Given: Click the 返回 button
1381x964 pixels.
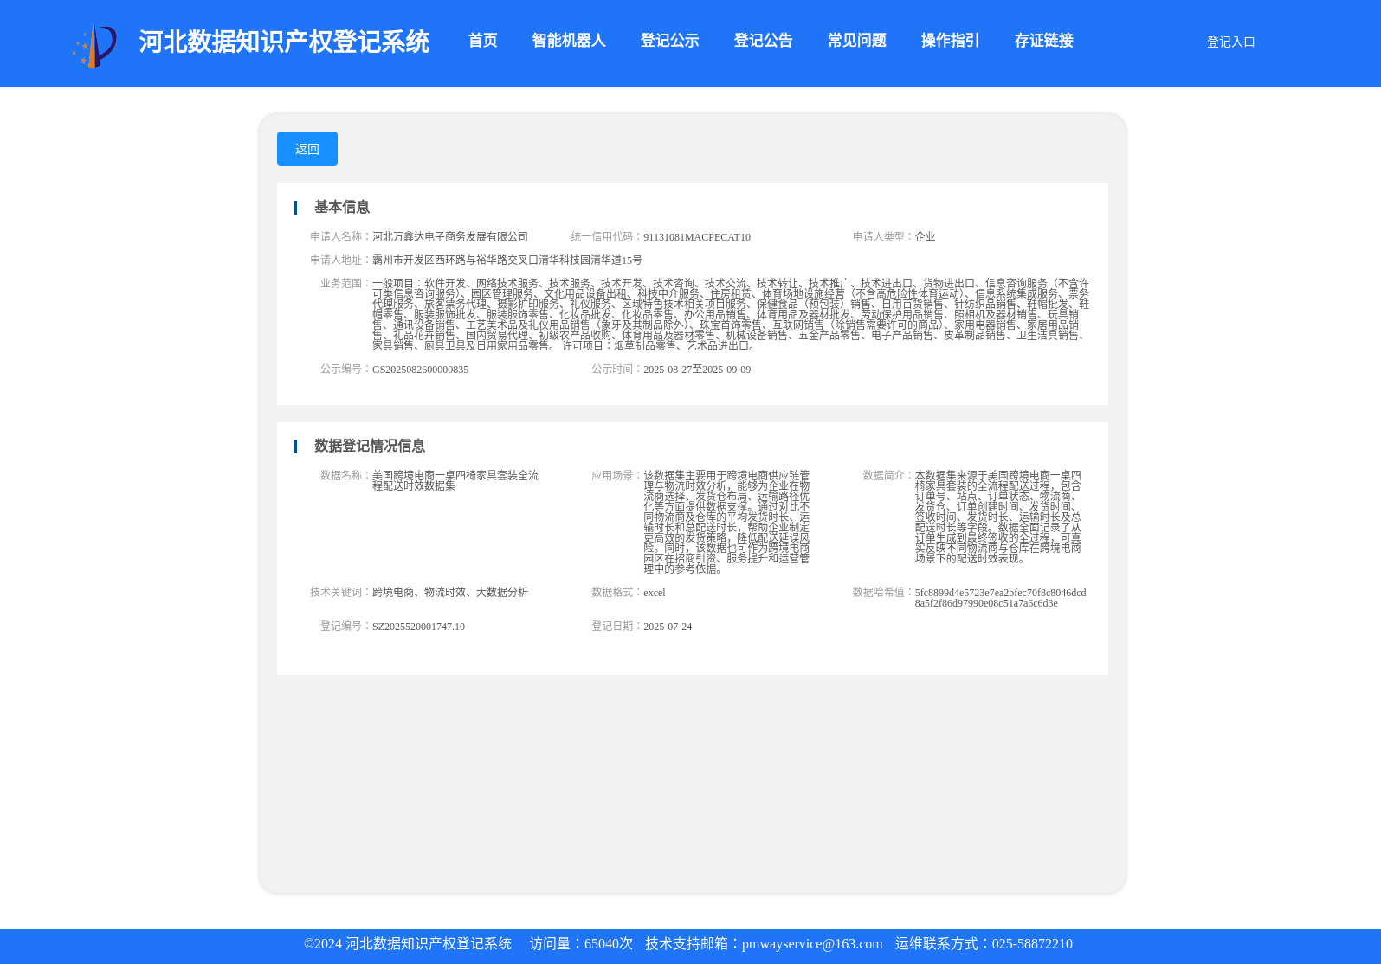Looking at the screenshot, I should coord(307,149).
